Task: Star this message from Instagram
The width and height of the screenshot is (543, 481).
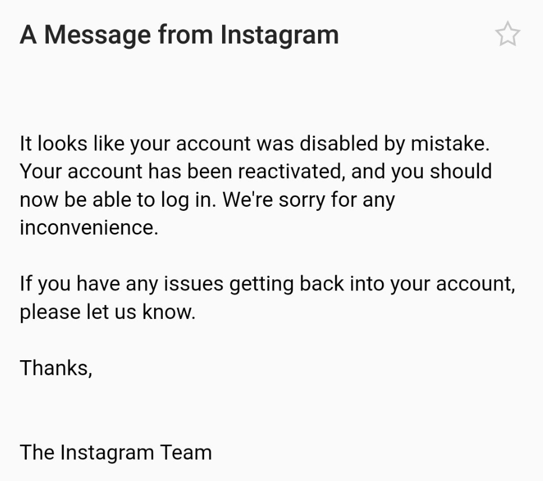Action: point(508,34)
